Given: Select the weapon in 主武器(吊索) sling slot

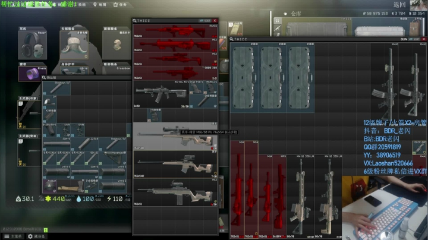Looking at the screenshot, I should pos(29,115).
